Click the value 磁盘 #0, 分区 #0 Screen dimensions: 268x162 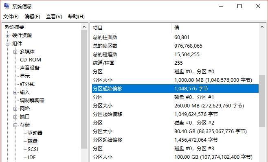[194, 72]
